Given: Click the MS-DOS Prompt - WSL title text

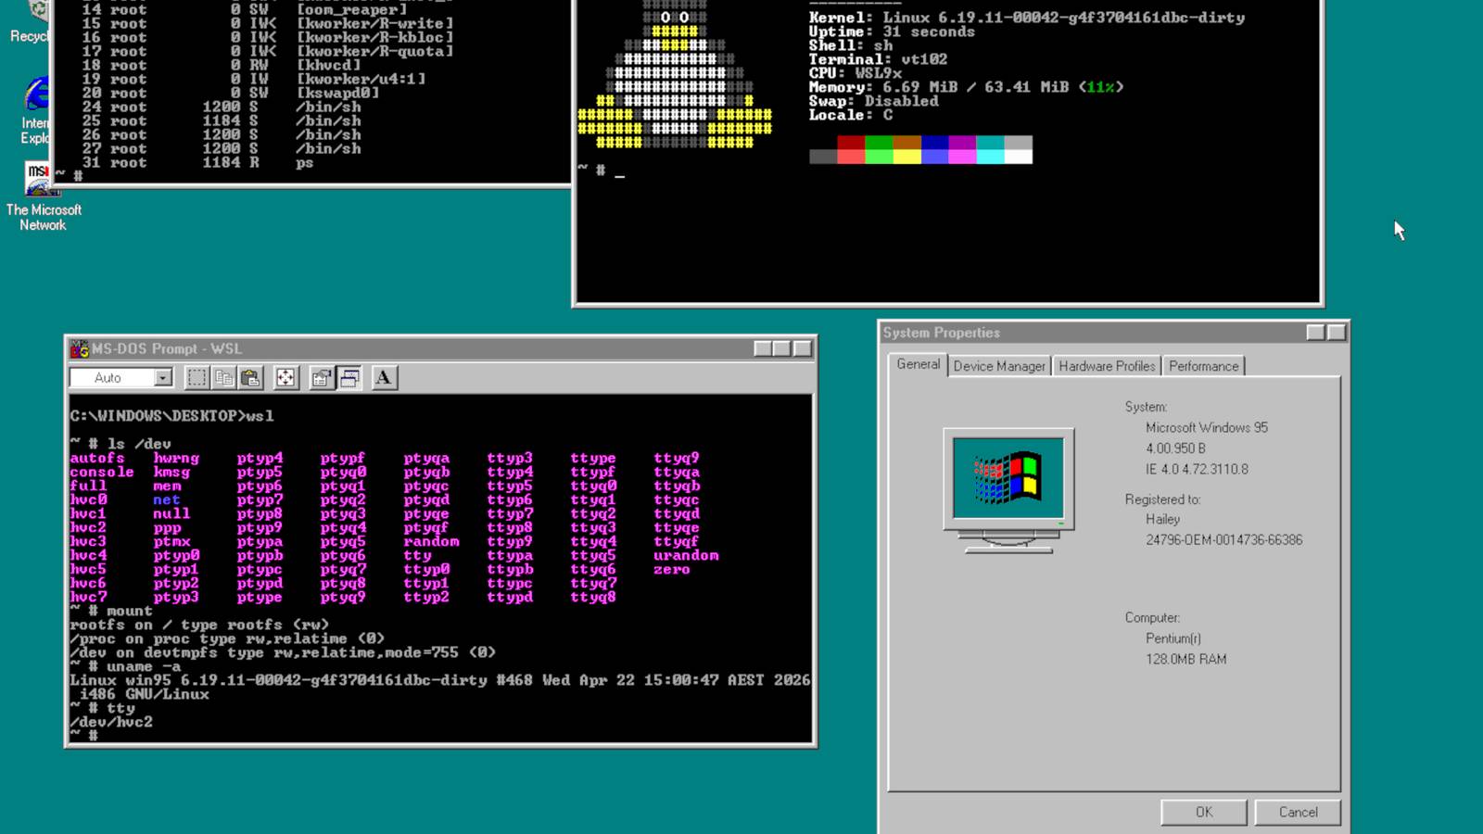Looking at the screenshot, I should pyautogui.click(x=167, y=348).
